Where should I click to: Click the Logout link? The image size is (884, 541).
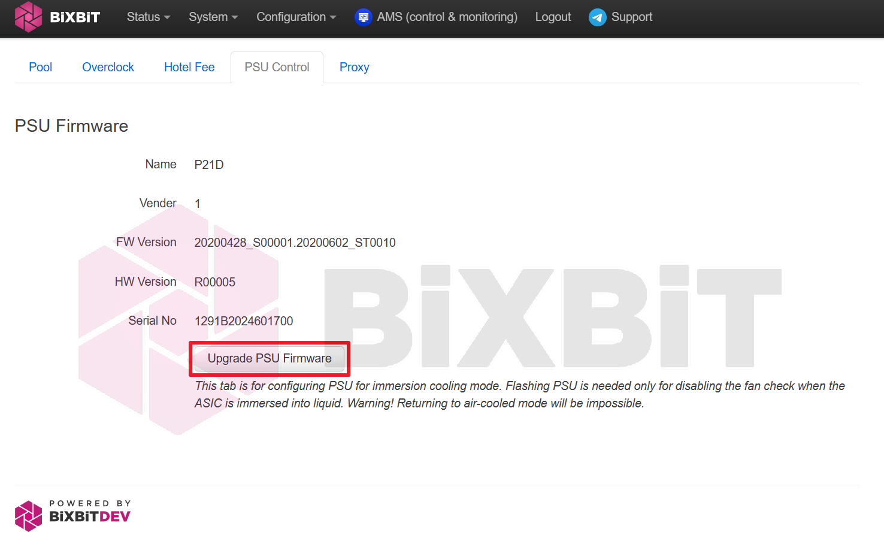pyautogui.click(x=553, y=17)
